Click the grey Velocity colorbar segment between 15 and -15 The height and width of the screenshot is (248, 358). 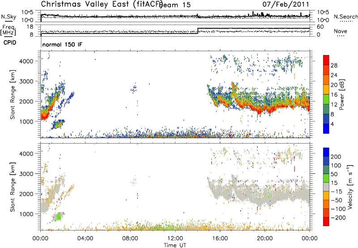coord(326,187)
